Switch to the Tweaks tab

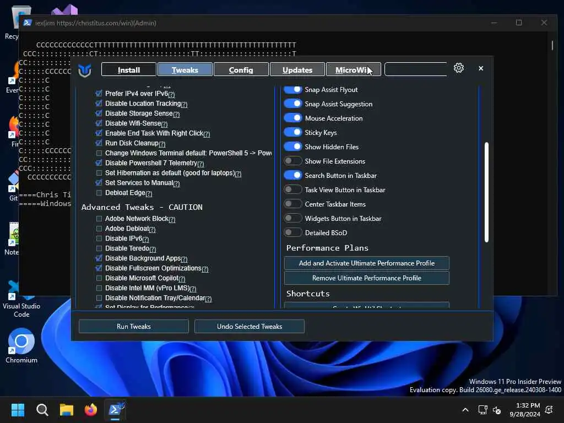[185, 70]
